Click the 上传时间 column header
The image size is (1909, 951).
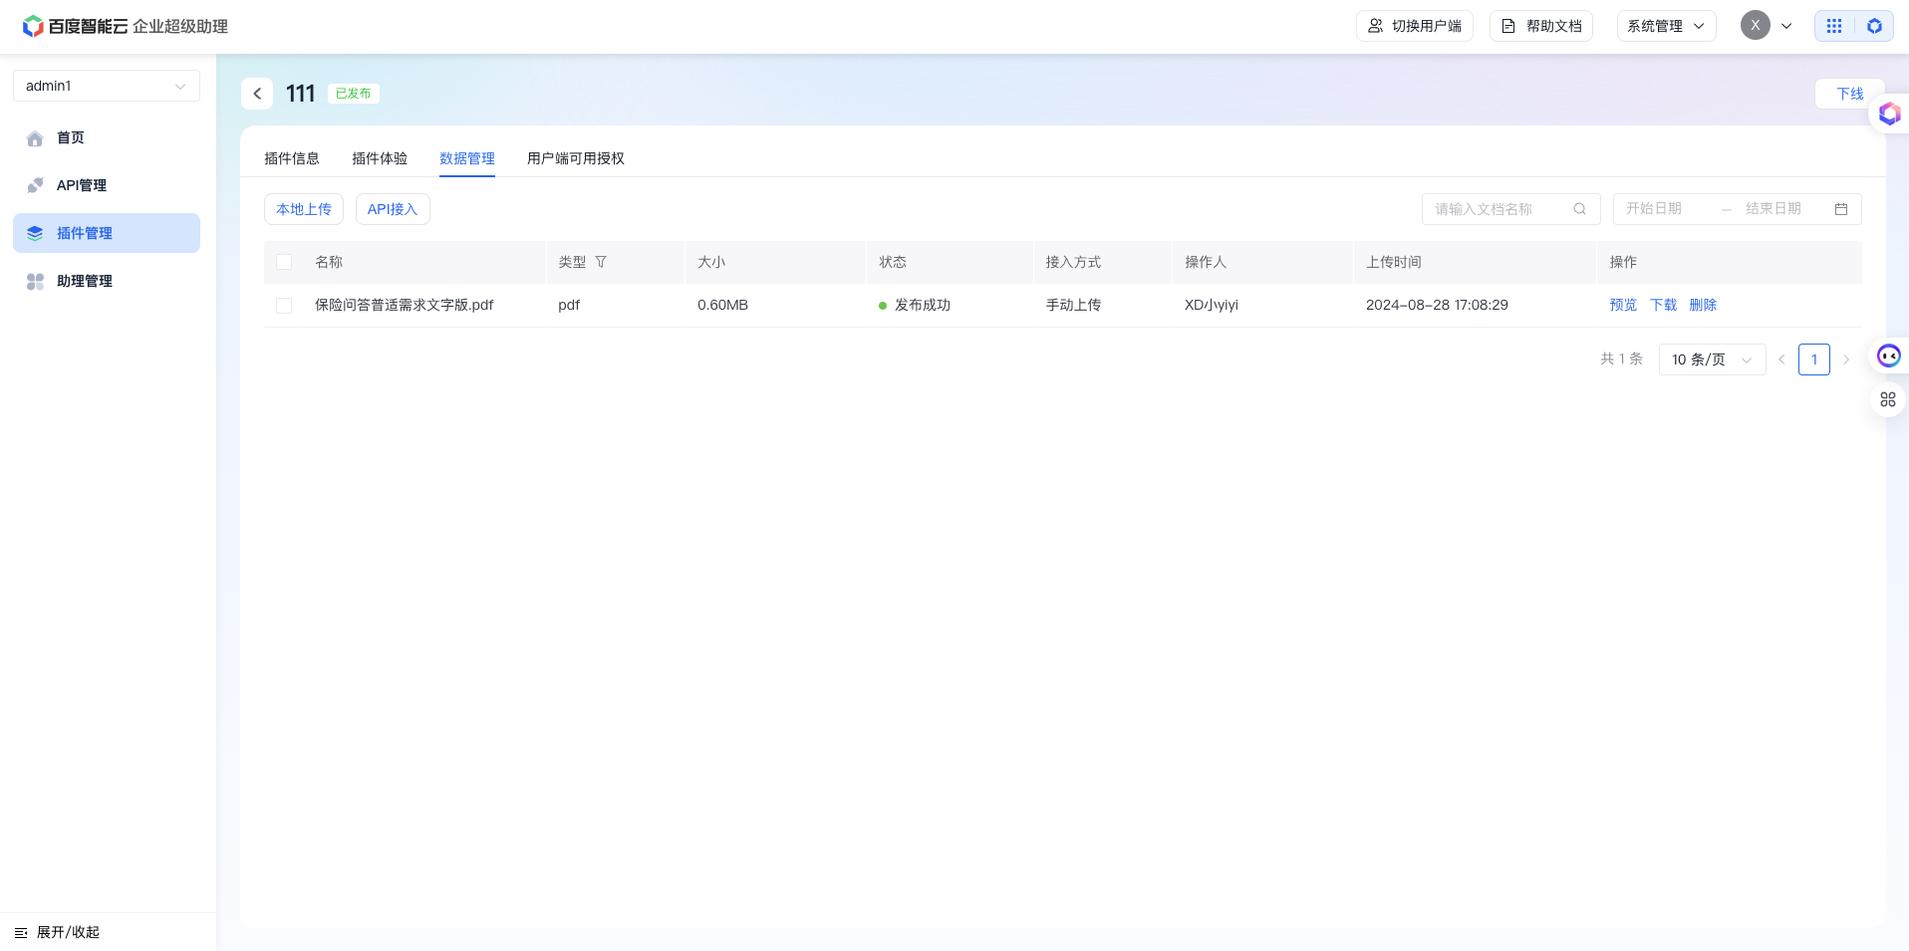(1394, 262)
